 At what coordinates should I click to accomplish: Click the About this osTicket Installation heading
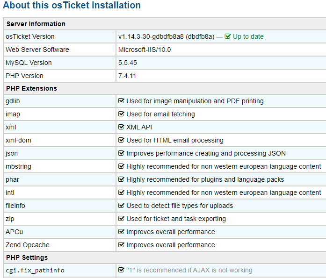click(x=72, y=6)
